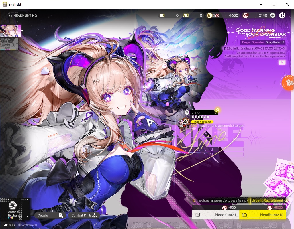
Task: Click the Good Morning from Your Dawnstar banner title
Action: [260, 33]
